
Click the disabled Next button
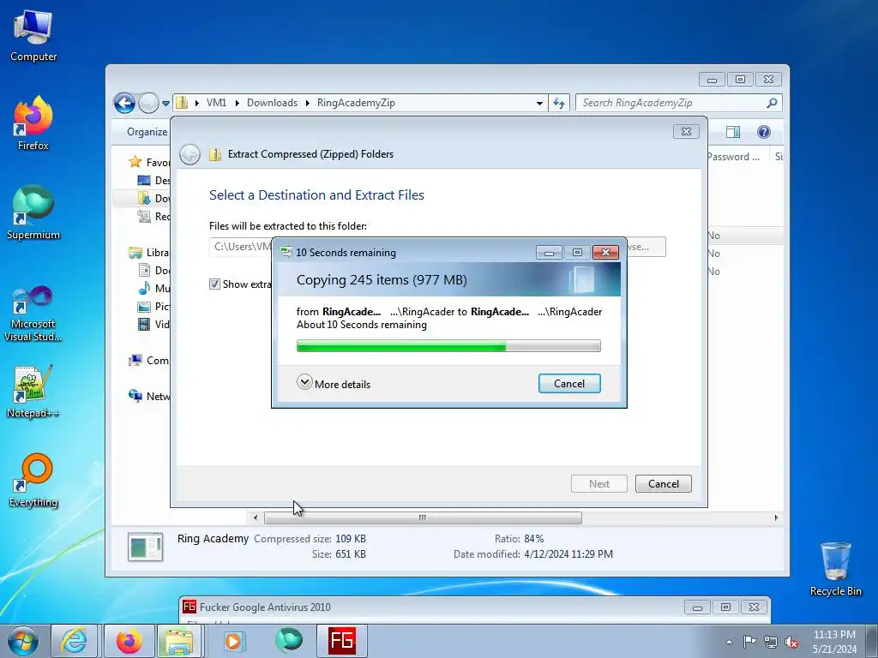coord(599,484)
